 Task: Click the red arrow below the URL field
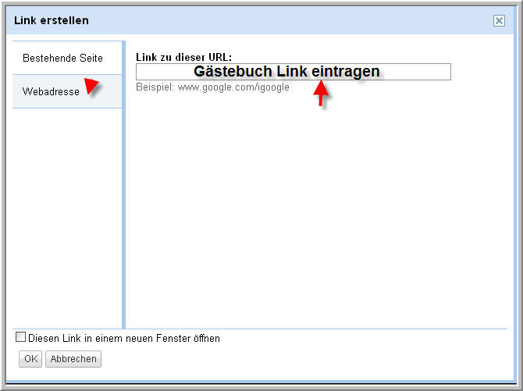point(321,94)
